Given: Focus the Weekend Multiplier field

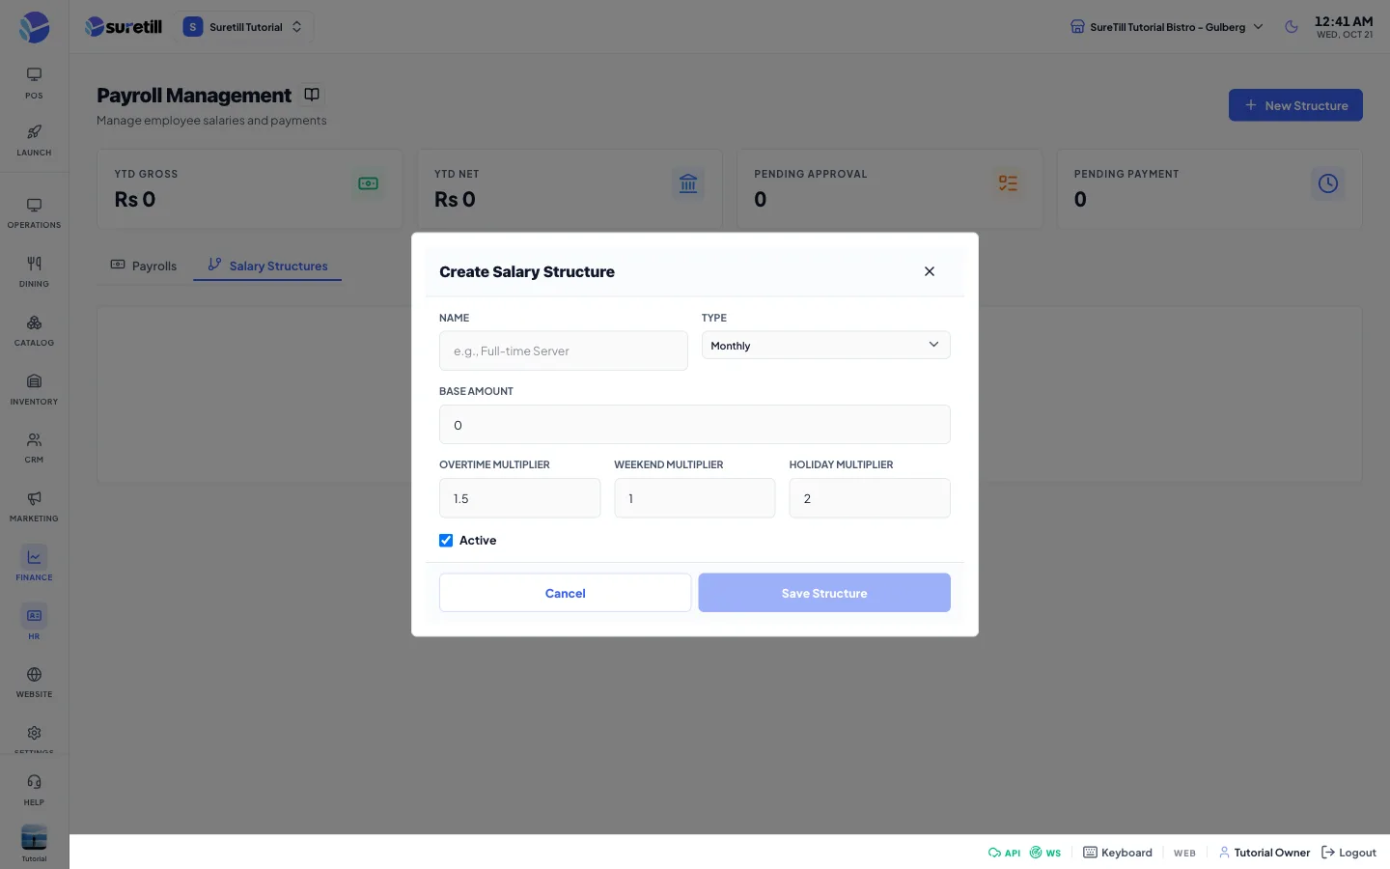Looking at the screenshot, I should pos(695,498).
